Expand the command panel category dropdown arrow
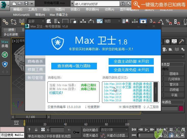Viewport: 187px width, 139px height. pos(183,57)
